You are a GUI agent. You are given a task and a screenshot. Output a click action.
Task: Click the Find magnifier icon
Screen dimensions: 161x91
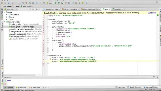tap(30, 3)
